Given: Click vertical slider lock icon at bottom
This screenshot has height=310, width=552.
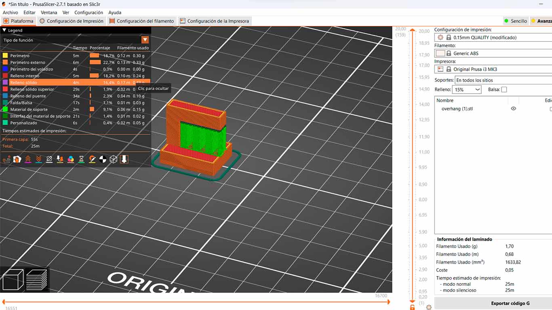Looking at the screenshot, I should [x=412, y=307].
